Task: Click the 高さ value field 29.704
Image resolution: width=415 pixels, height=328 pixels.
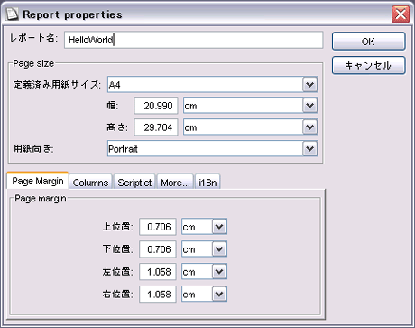Action: point(156,127)
